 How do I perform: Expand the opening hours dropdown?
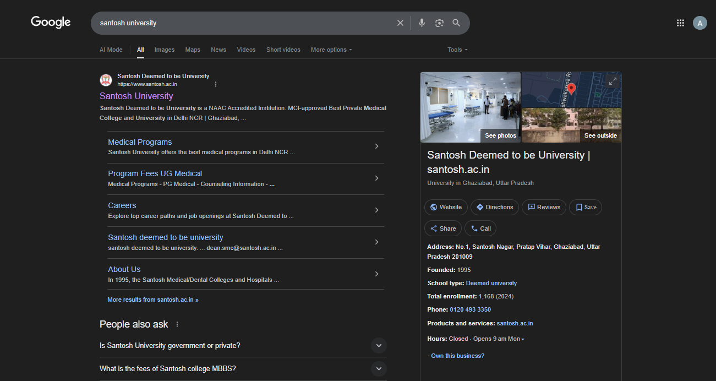(522, 339)
